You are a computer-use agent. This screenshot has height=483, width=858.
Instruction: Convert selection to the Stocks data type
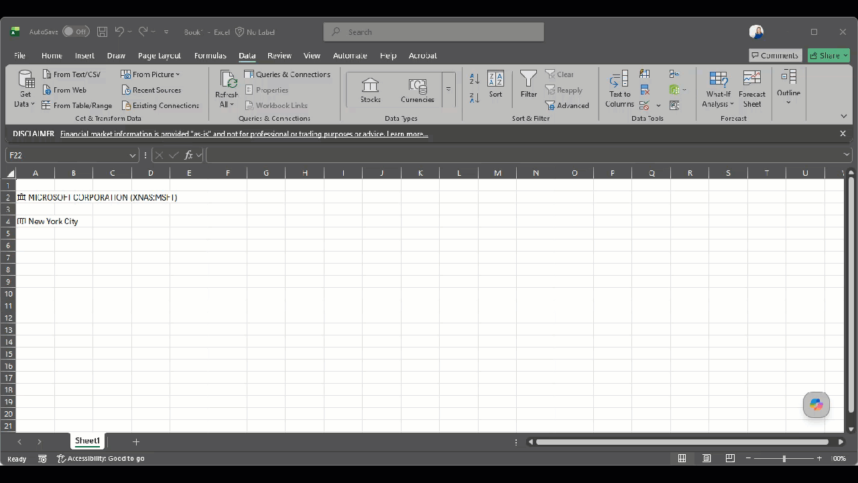(x=370, y=90)
